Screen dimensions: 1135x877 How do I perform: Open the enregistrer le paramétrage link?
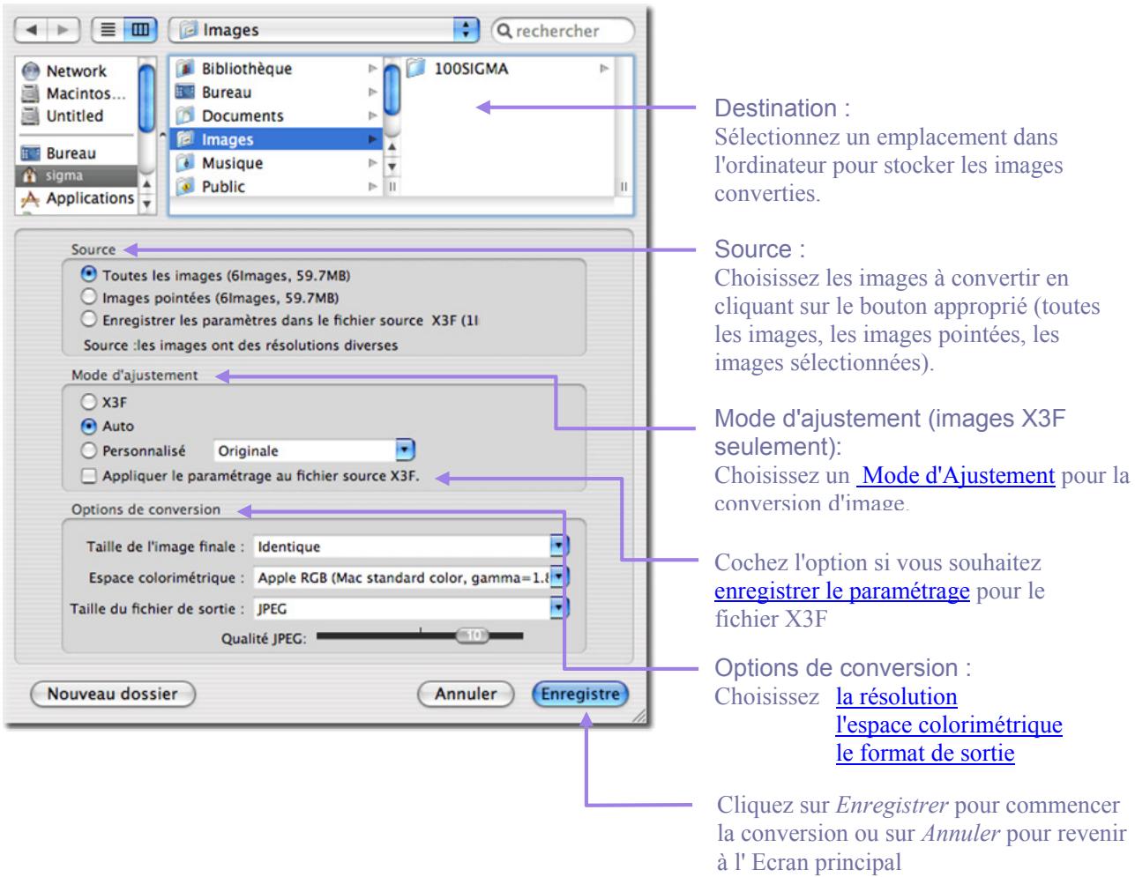click(x=842, y=590)
